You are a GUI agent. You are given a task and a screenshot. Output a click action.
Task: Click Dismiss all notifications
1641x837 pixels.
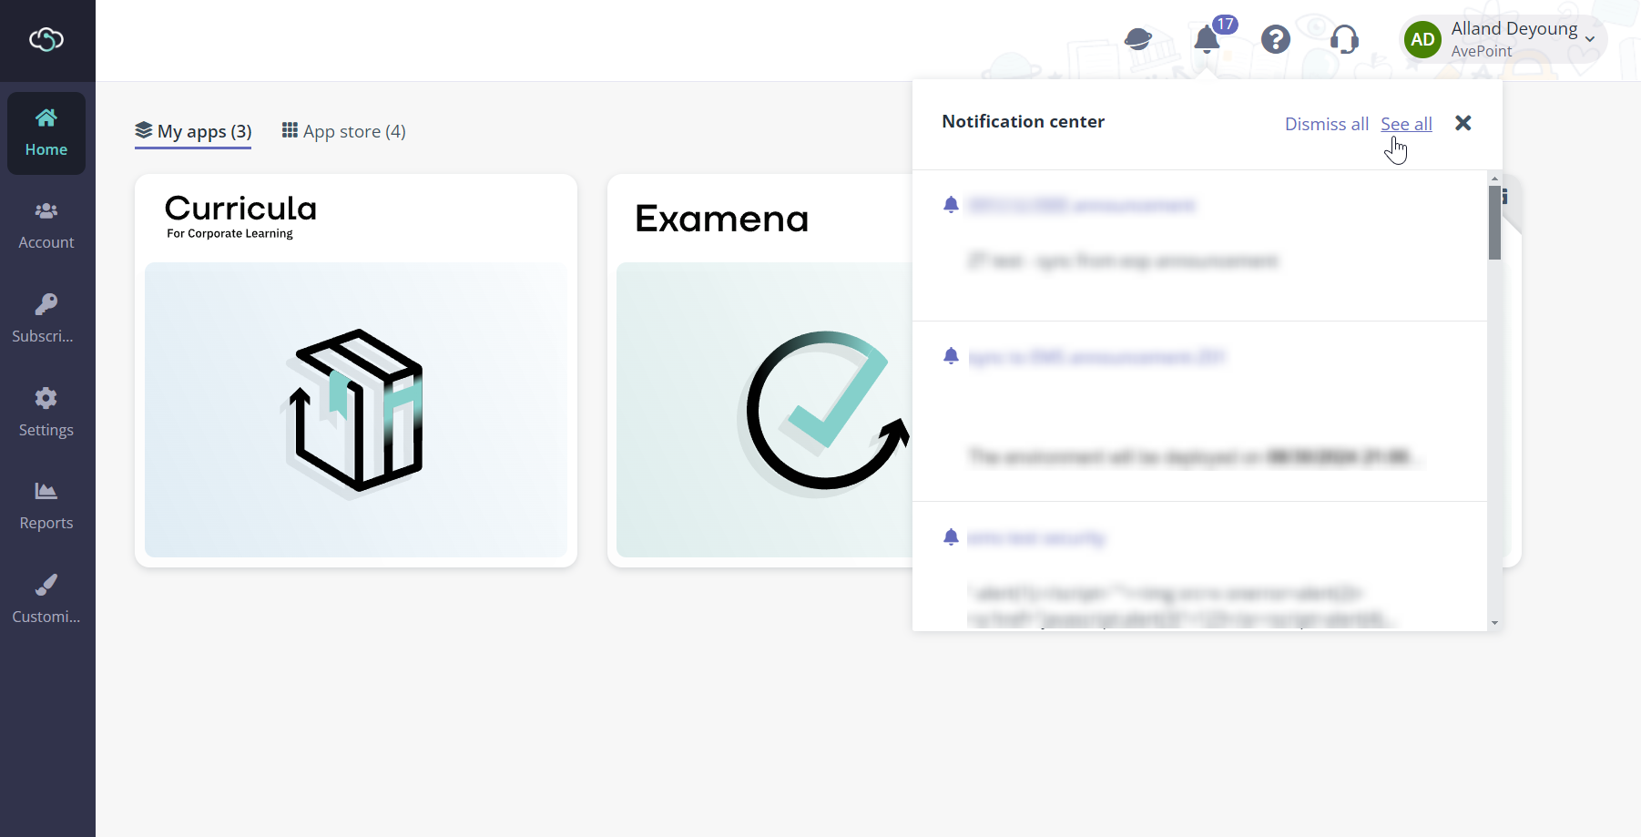tap(1327, 124)
